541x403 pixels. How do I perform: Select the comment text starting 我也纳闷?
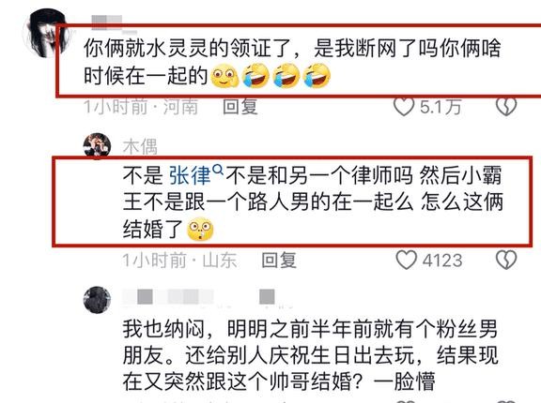coord(311,355)
